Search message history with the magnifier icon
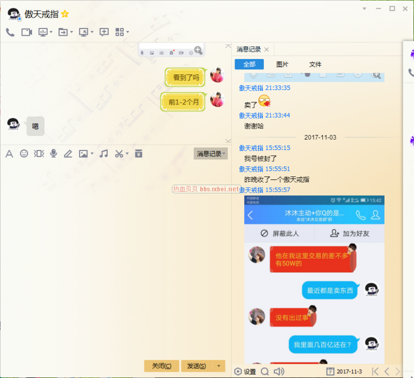Viewport: 414px width, 378px height. pyautogui.click(x=264, y=371)
